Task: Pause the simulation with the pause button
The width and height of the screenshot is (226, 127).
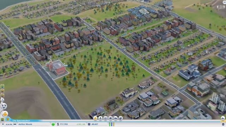Action: click(3, 124)
